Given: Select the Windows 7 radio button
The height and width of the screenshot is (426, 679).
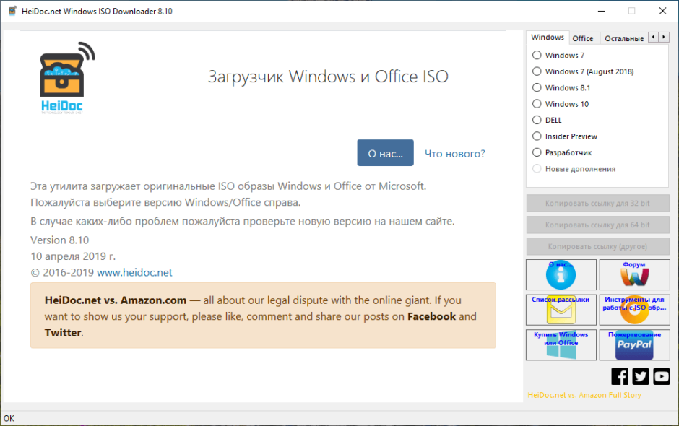Looking at the screenshot, I should (537, 55).
